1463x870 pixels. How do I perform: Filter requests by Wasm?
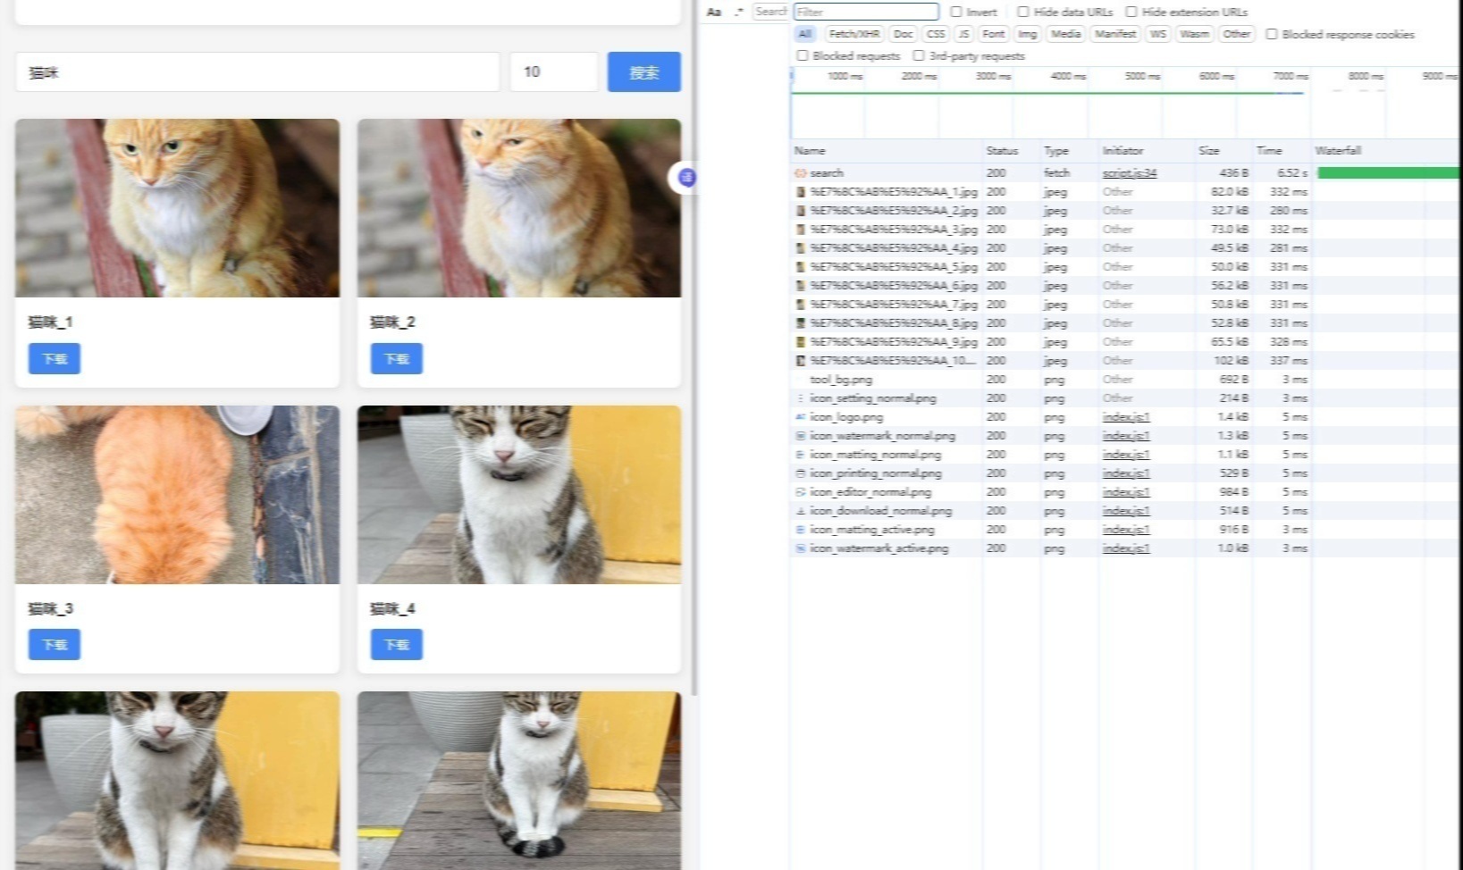click(x=1194, y=34)
